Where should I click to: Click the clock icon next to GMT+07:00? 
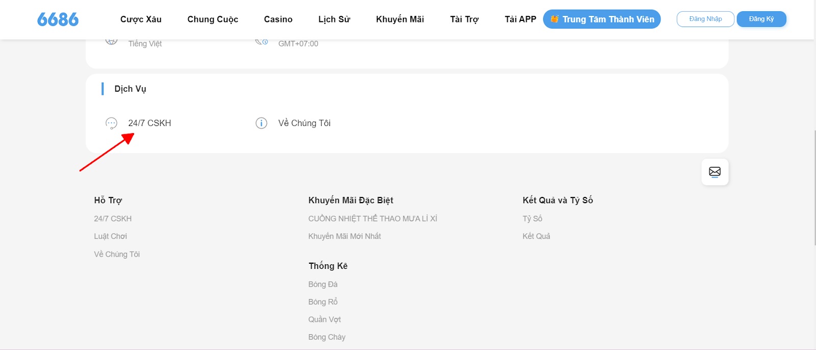pyautogui.click(x=262, y=42)
